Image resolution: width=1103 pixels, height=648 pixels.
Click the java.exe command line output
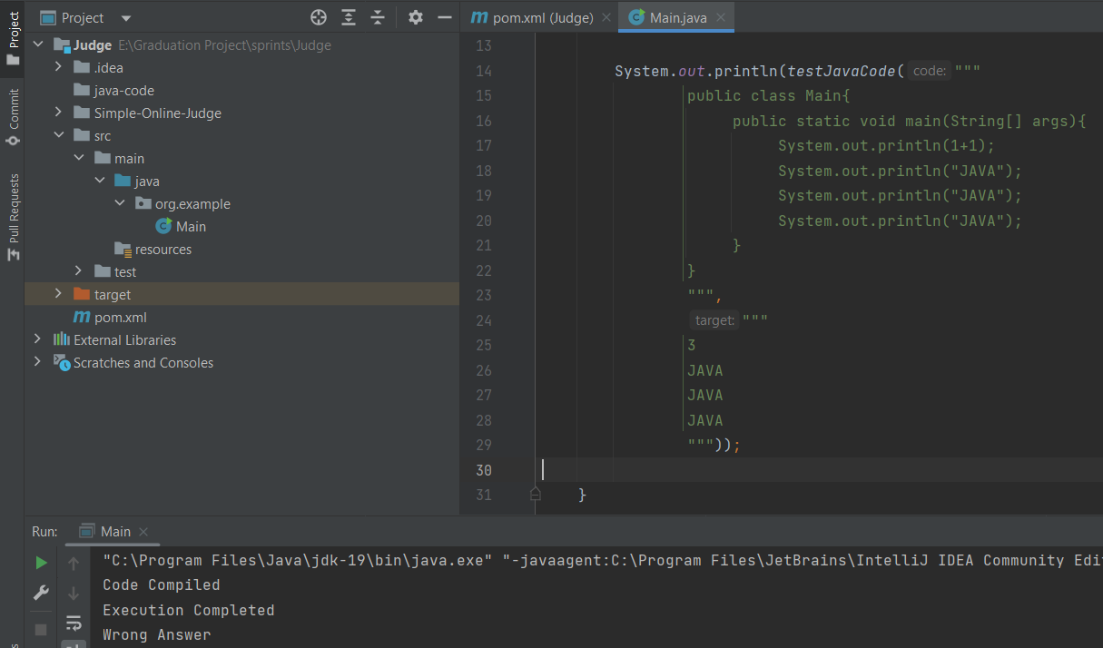pyautogui.click(x=602, y=560)
